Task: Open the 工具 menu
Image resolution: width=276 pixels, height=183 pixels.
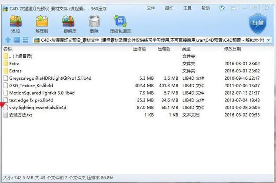Action: (x=187, y=8)
